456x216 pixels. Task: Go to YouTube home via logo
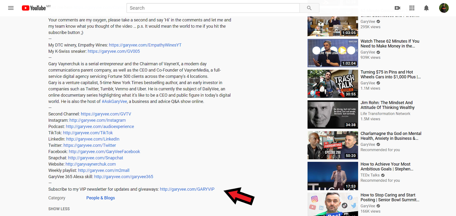click(34, 8)
